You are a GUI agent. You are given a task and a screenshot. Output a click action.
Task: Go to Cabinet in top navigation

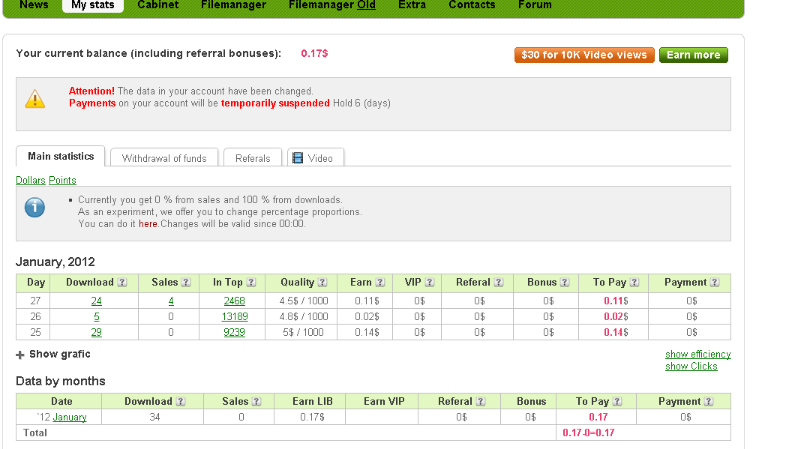click(157, 5)
